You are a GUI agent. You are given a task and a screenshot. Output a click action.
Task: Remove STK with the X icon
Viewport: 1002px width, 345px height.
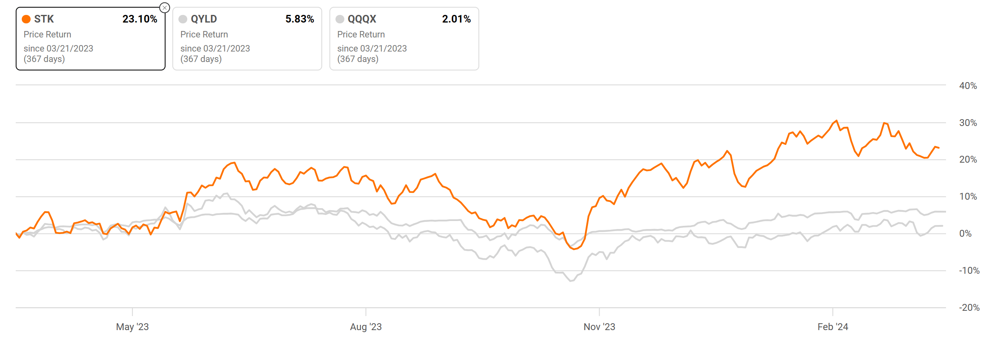(165, 8)
